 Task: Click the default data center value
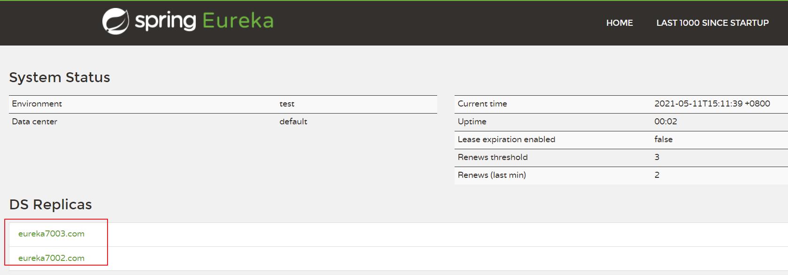[x=294, y=122]
